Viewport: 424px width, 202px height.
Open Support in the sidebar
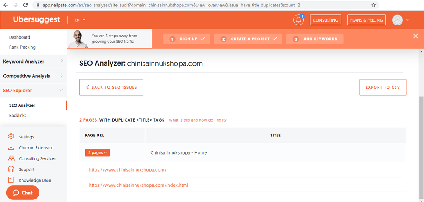(x=26, y=170)
